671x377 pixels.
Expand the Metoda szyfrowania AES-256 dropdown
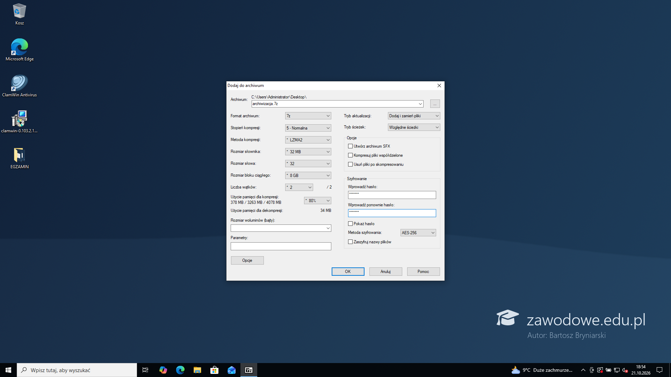[x=418, y=233]
